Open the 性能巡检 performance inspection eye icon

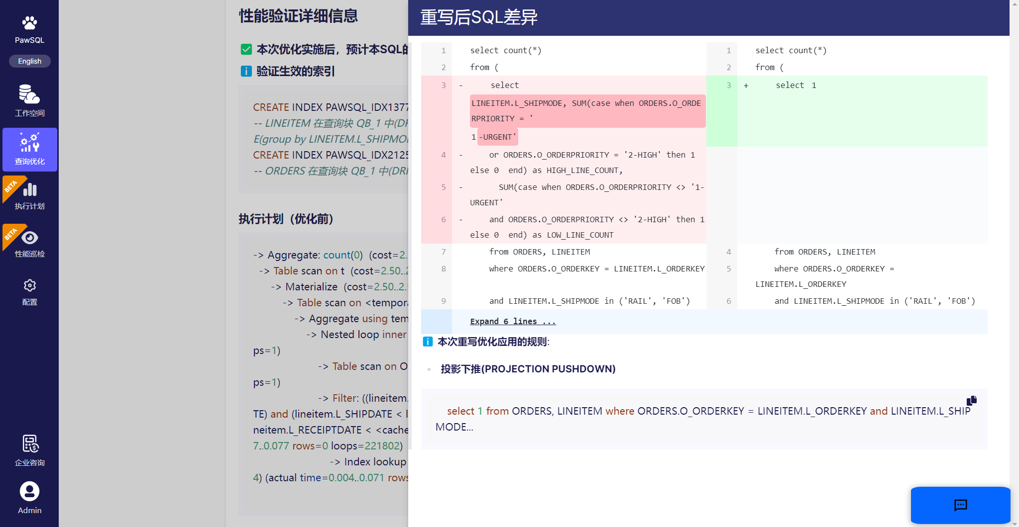click(x=30, y=238)
